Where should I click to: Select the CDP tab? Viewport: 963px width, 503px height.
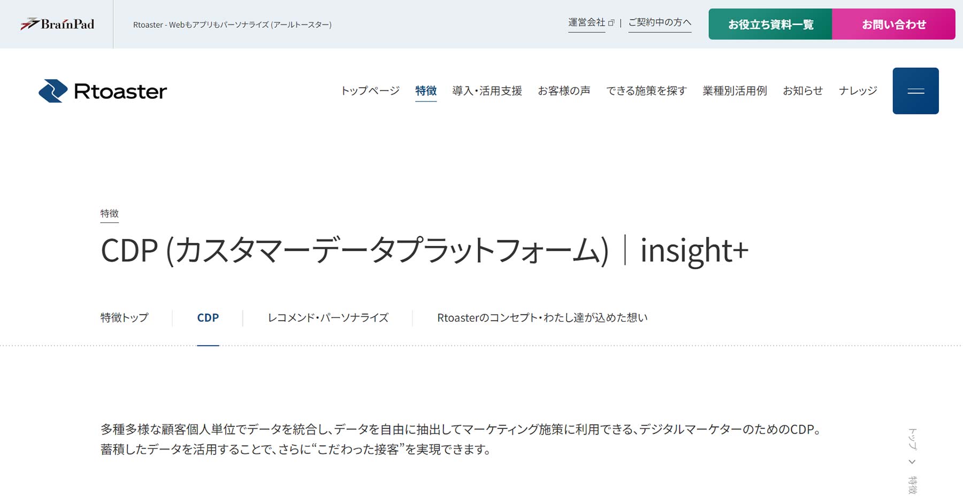[x=208, y=317]
